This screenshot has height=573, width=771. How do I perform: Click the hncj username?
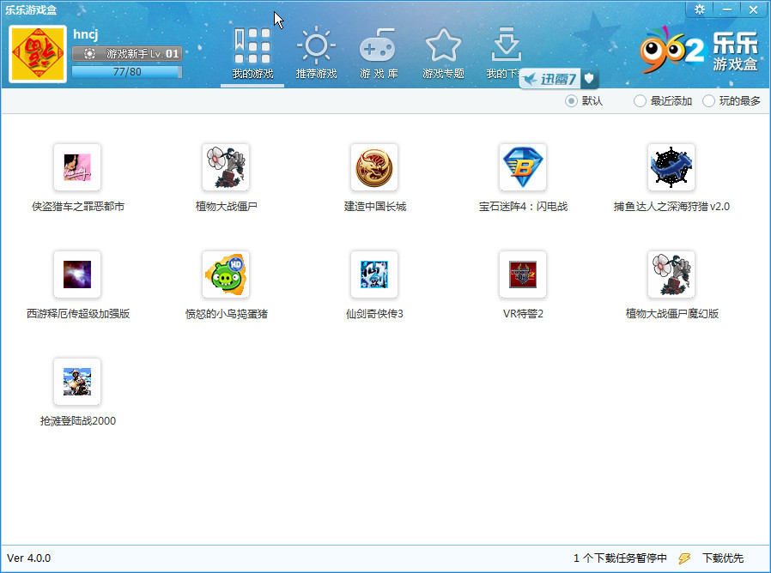tap(86, 34)
